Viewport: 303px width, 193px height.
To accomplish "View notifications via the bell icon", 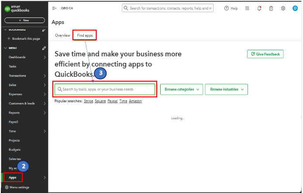I will 259,8.
